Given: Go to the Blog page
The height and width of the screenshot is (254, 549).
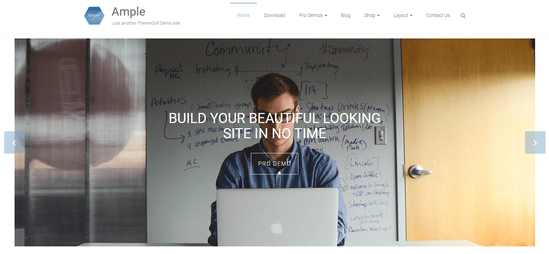Looking at the screenshot, I should click(346, 15).
